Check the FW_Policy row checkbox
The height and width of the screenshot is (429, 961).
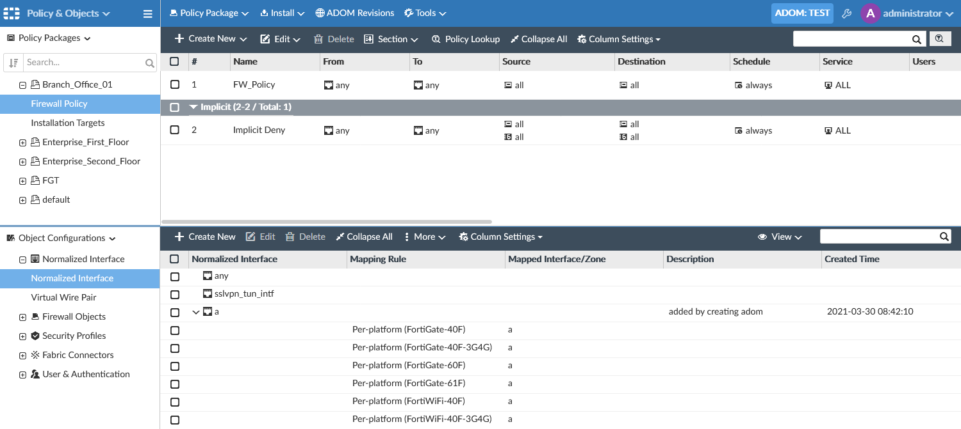click(x=174, y=84)
